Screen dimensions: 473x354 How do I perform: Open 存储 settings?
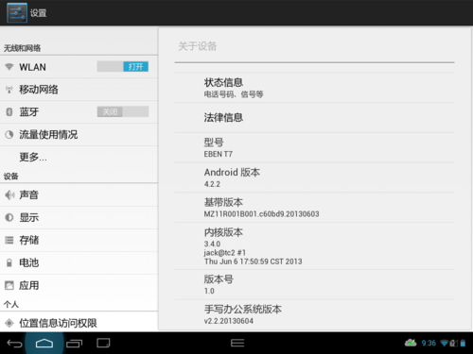79,241
